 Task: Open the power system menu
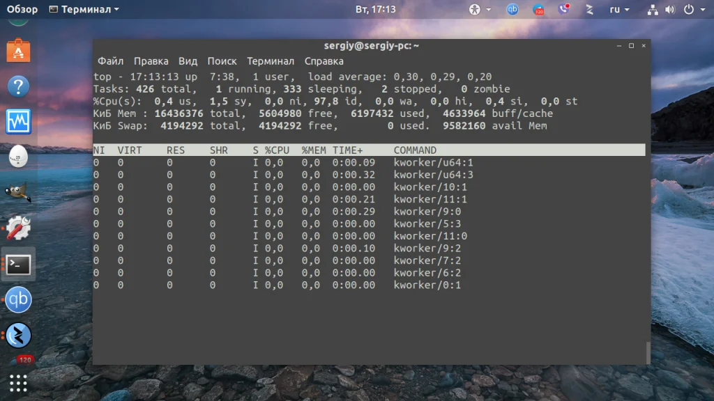pos(694,10)
